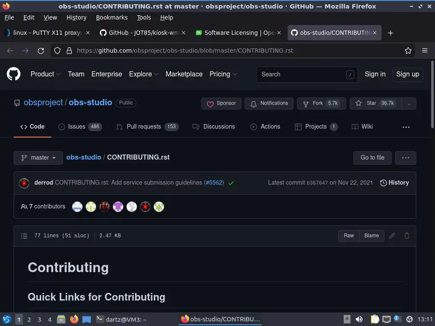435x326 pixels.
Task: Reload the page with the refresh icon
Action: click(x=41, y=51)
